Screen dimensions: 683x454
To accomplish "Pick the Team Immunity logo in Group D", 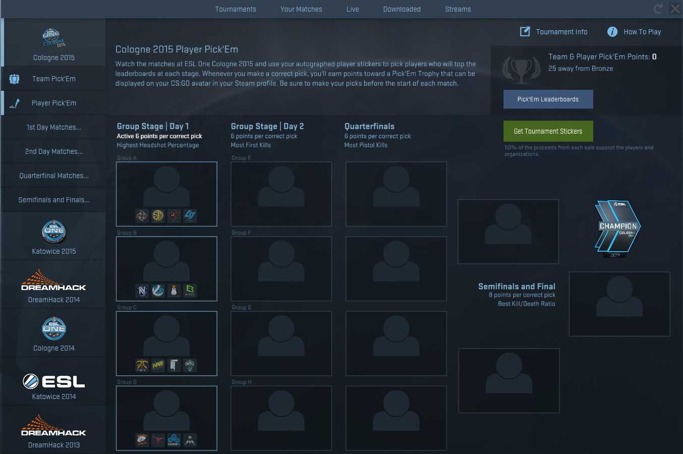I will pyautogui.click(x=190, y=440).
